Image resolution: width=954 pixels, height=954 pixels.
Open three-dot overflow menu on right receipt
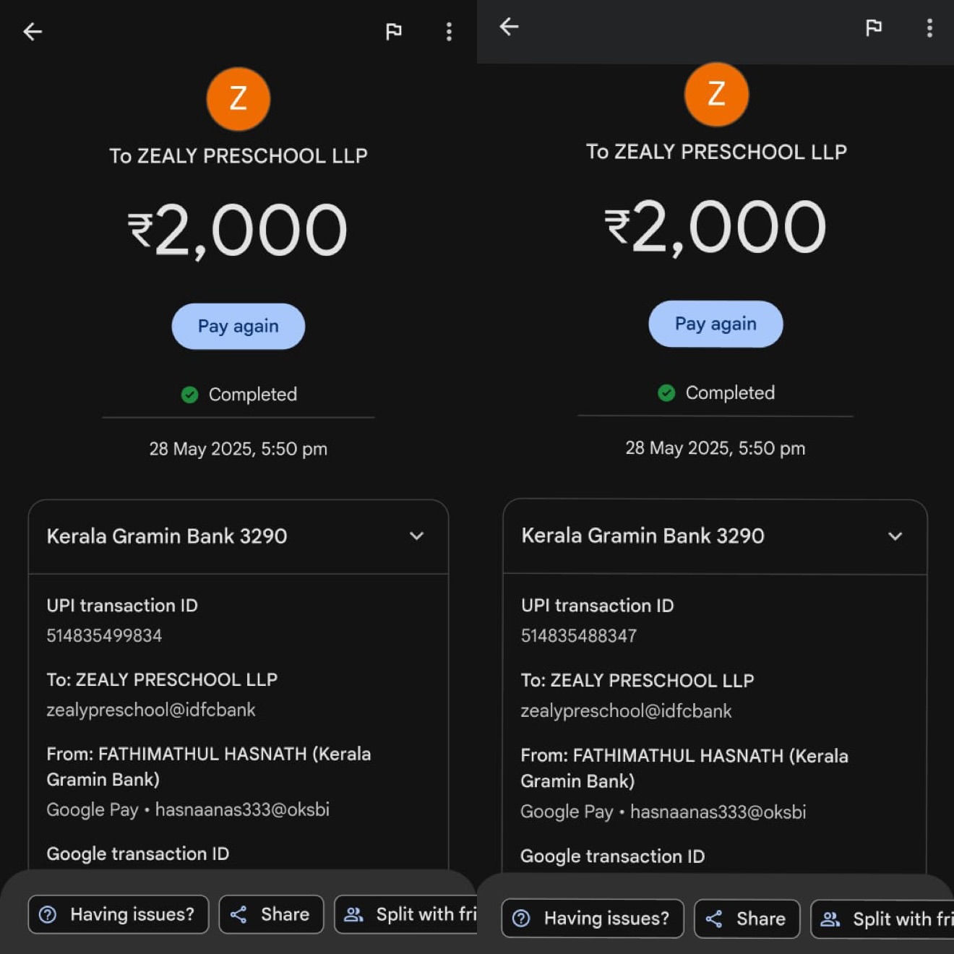(929, 27)
